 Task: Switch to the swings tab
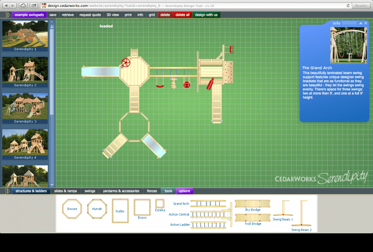(90, 191)
